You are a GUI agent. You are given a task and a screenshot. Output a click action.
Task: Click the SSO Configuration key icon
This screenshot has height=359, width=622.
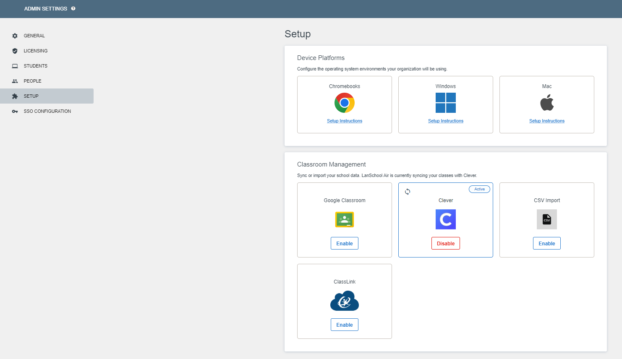point(15,111)
